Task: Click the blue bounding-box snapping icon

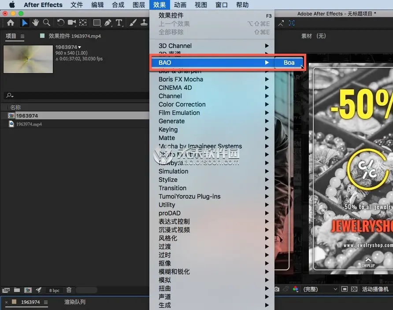Action: pyautogui.click(x=292, y=23)
